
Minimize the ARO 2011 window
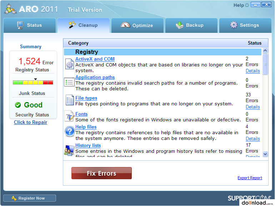pos(255,5)
